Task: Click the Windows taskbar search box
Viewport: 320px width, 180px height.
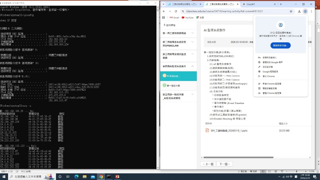Action: coord(28,177)
